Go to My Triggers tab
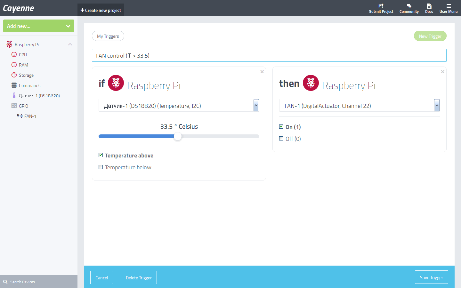The height and width of the screenshot is (288, 461). [x=108, y=36]
